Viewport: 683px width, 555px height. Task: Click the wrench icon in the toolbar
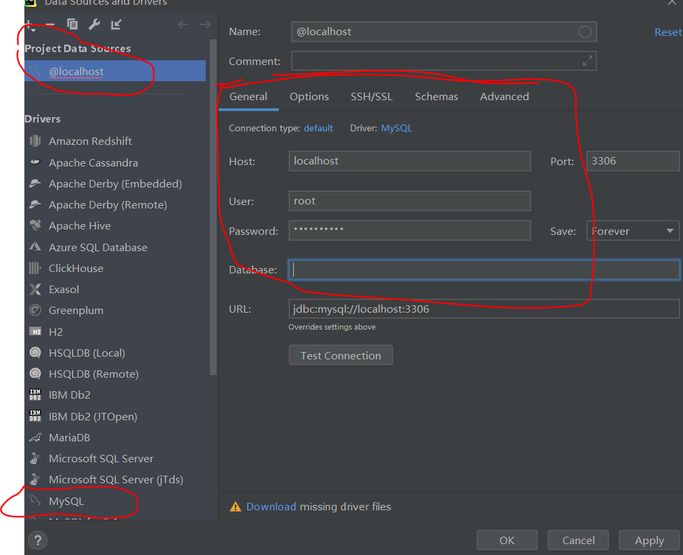94,24
